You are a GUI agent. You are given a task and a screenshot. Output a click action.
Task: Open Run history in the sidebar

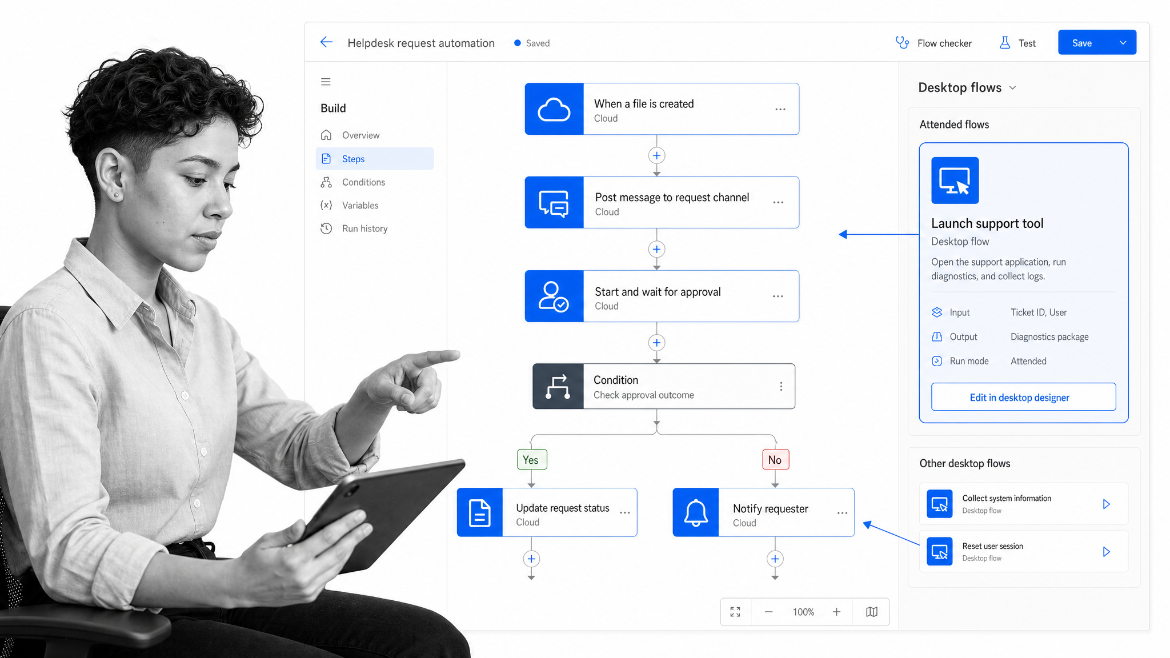coord(374,228)
